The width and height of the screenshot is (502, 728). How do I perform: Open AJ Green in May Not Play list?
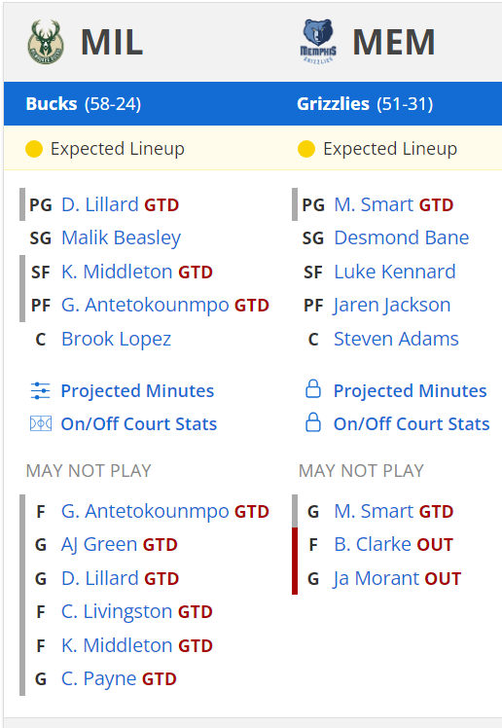click(x=99, y=545)
